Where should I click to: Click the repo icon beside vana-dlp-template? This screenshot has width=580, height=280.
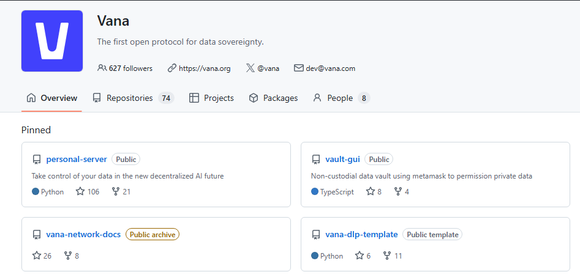315,235
